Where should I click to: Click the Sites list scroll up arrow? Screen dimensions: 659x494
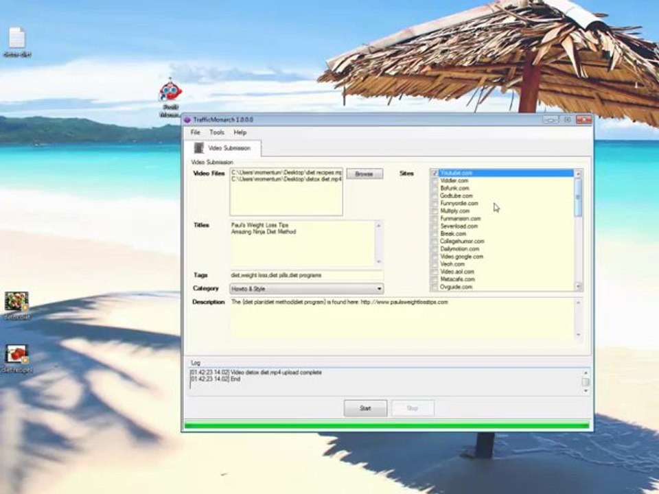coord(578,174)
